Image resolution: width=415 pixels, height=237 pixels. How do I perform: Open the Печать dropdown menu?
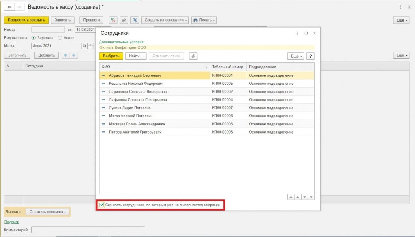point(204,20)
